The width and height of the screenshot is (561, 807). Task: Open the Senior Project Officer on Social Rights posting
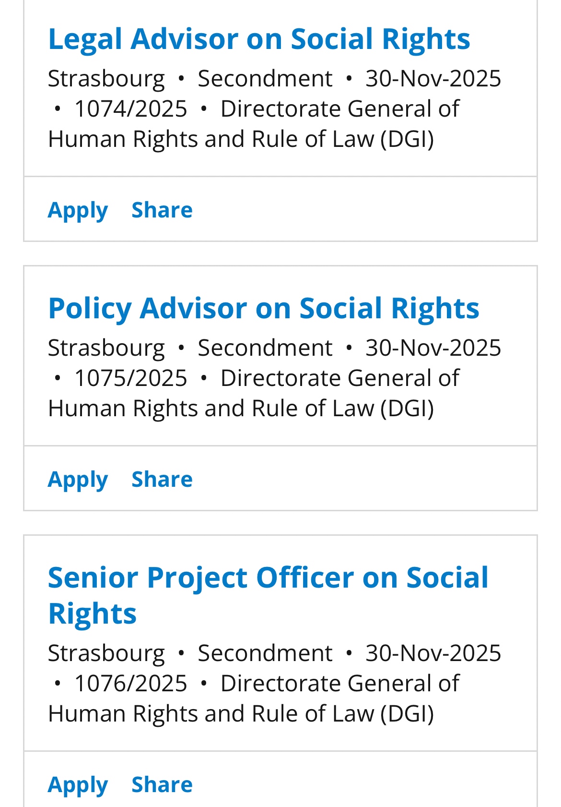(x=268, y=578)
